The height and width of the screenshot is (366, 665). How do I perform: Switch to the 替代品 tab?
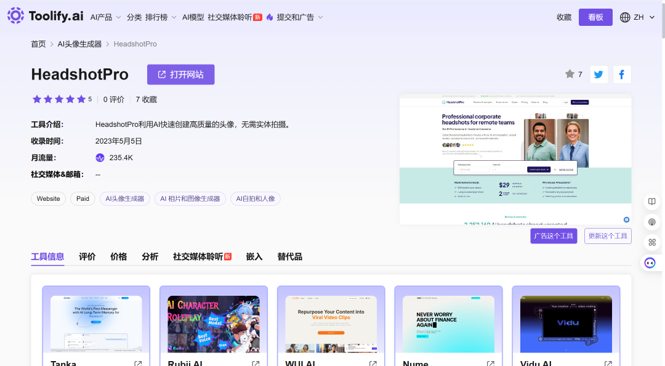point(289,257)
